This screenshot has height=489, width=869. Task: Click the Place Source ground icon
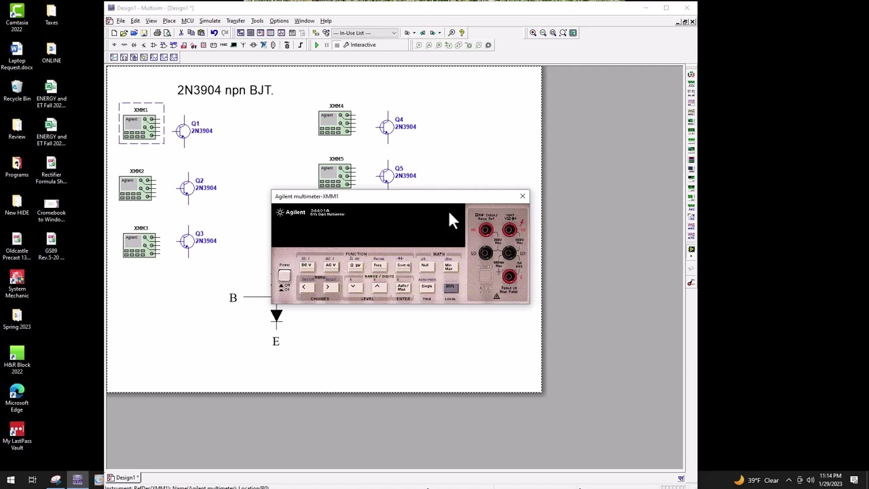tap(114, 45)
